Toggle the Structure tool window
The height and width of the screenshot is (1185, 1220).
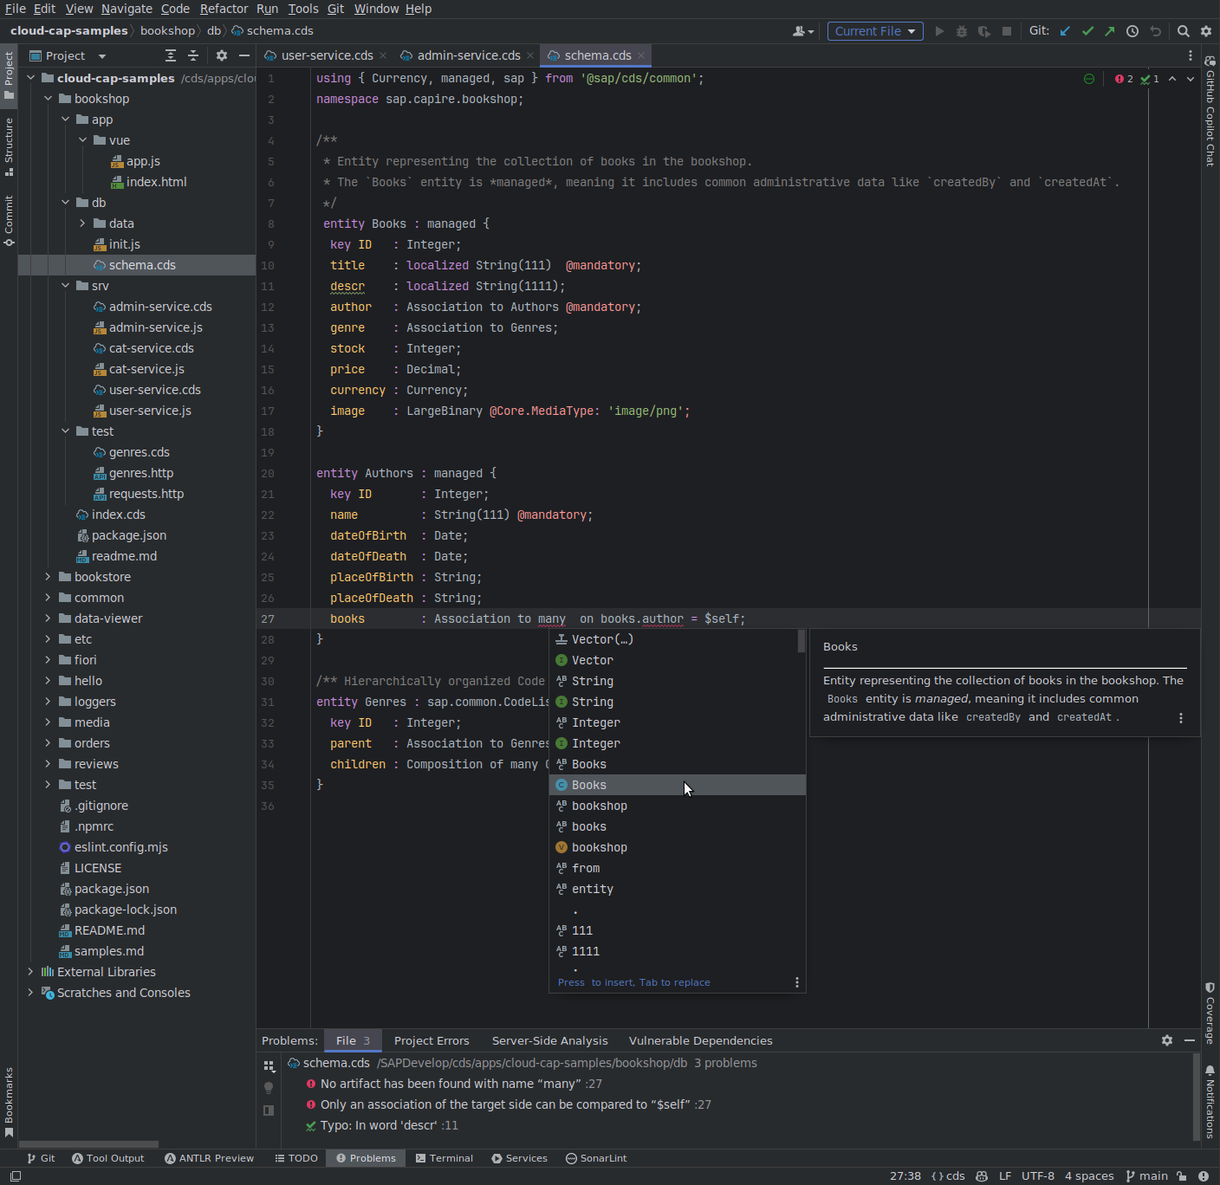(x=9, y=146)
